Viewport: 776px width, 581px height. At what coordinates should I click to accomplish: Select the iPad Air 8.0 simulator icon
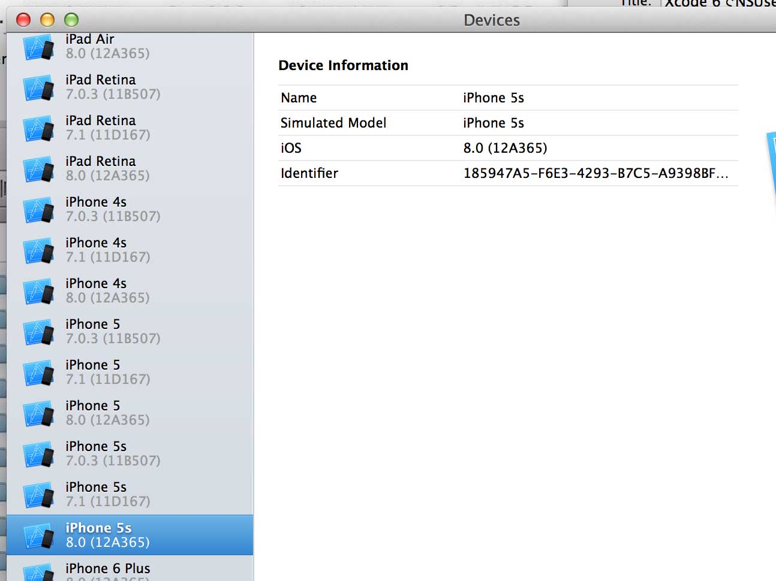coord(39,47)
